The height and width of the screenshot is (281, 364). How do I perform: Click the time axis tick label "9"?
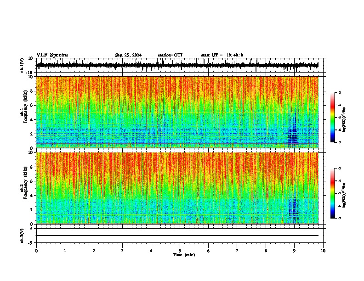(x=294, y=251)
